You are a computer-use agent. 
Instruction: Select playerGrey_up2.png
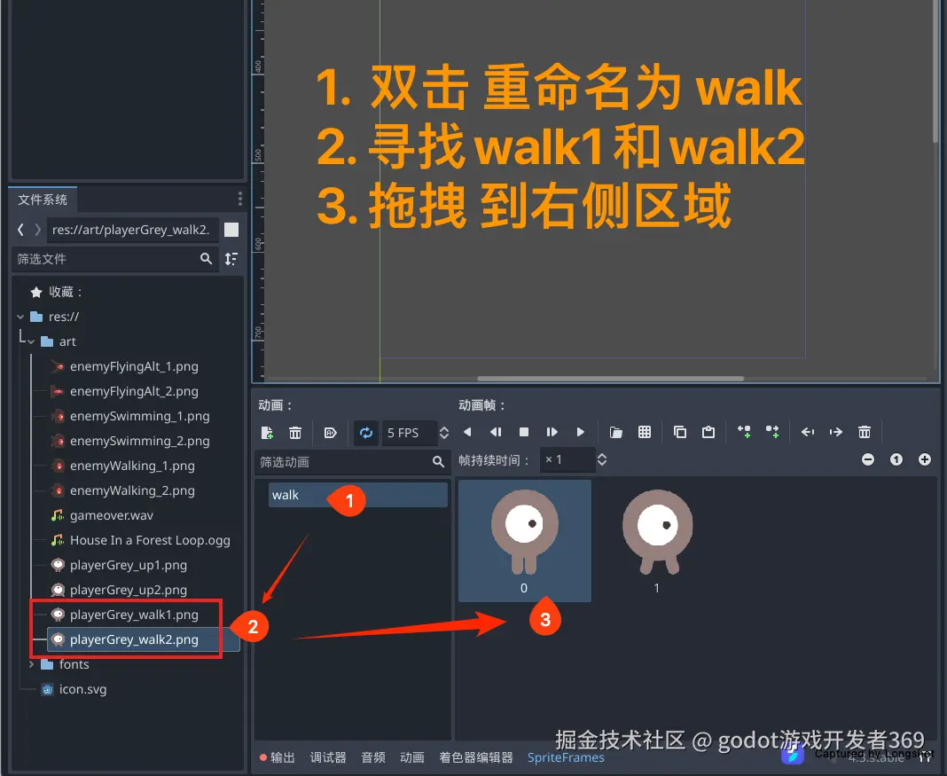click(x=128, y=590)
